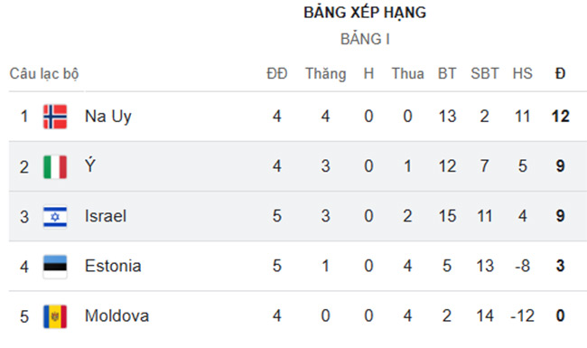Click the Đ points column header

(560, 73)
